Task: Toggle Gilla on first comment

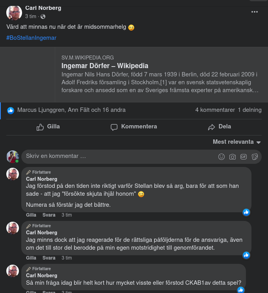Action: 31,215
